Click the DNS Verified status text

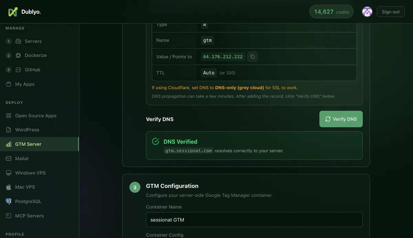tap(180, 142)
